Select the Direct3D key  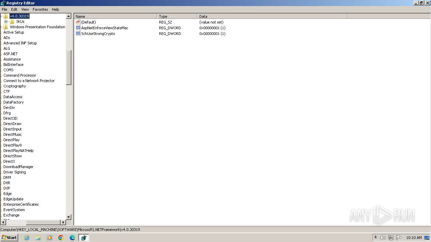[x=10, y=118]
